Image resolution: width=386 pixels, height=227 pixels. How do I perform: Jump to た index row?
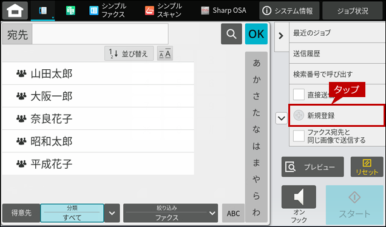[256, 113]
